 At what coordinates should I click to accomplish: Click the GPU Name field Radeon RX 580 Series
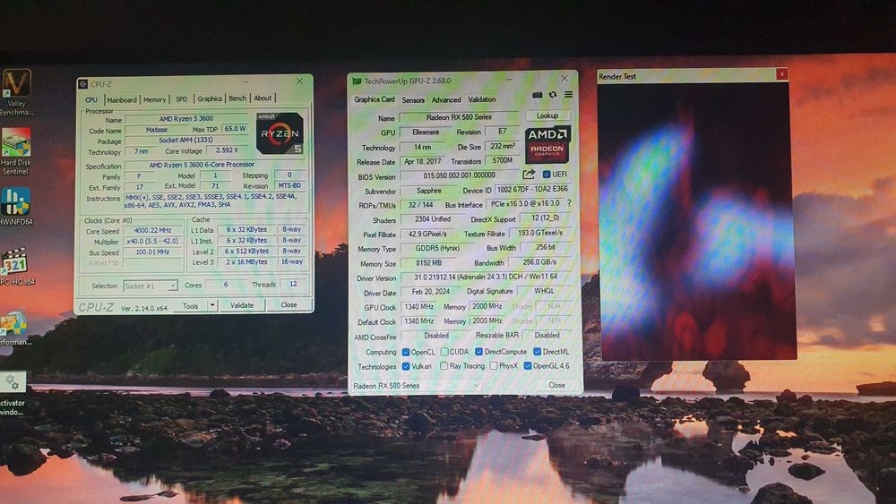point(459,117)
